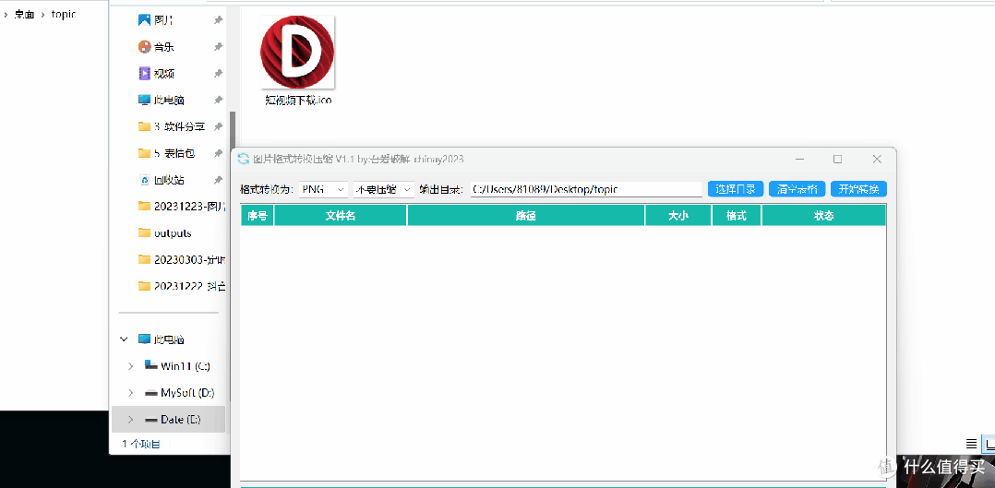The height and width of the screenshot is (488, 995).
Task: Click topic in address breadcrumb
Action: [x=64, y=14]
